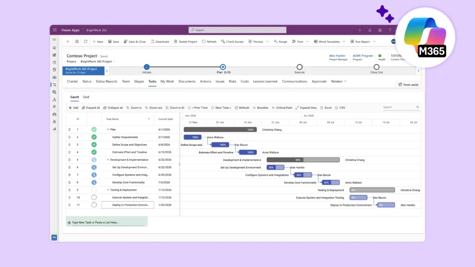The width and height of the screenshot is (475, 267).
Task: Collapse Development & Implementation group
Action: [x=108, y=160]
